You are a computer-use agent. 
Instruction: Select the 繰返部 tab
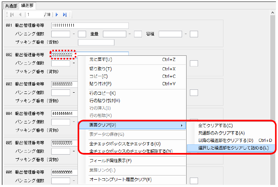[27, 5]
